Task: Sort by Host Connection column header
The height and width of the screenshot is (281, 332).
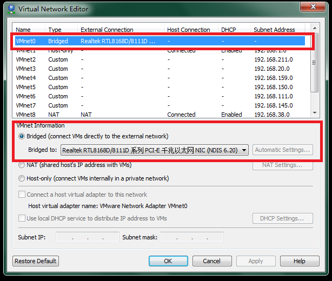Action: point(191,30)
